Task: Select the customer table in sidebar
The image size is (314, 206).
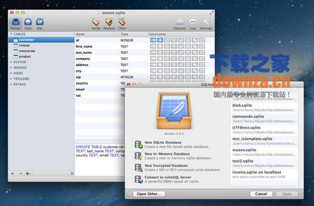Action: click(x=41, y=40)
